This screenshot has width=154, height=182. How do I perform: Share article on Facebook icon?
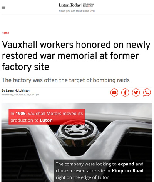click(x=125, y=92)
